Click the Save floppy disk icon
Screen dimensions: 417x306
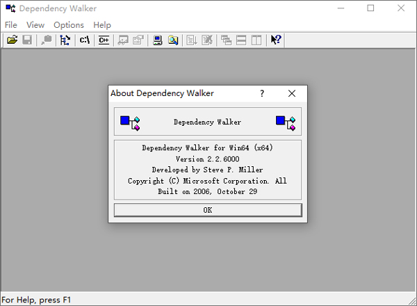click(x=27, y=40)
